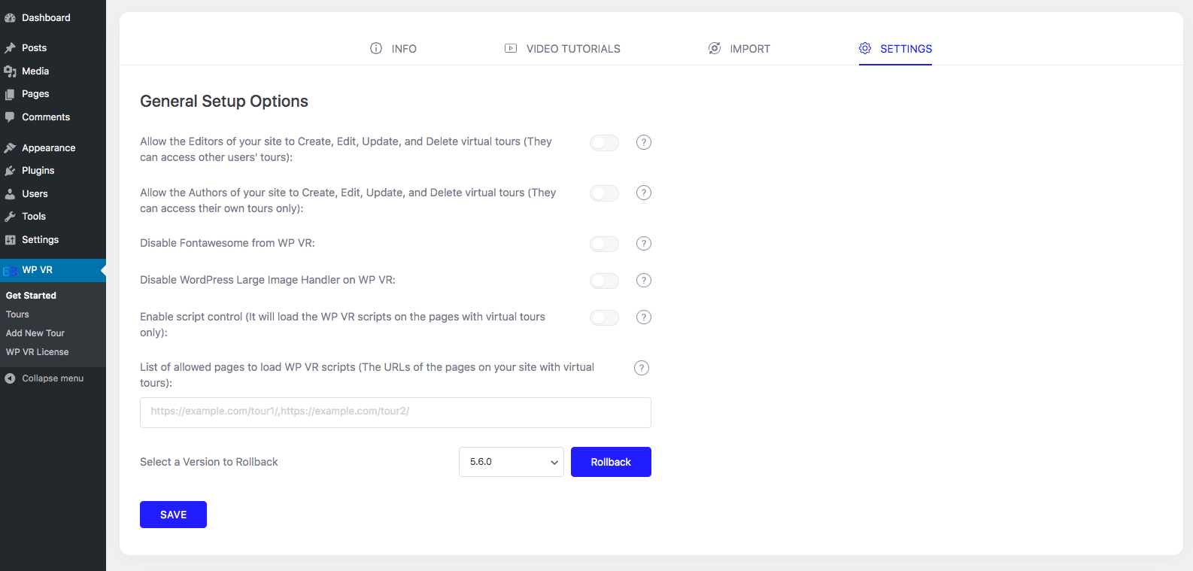Viewport: 1193px width, 571px height.
Task: Open Get Started submenu link
Action: [x=31, y=296]
